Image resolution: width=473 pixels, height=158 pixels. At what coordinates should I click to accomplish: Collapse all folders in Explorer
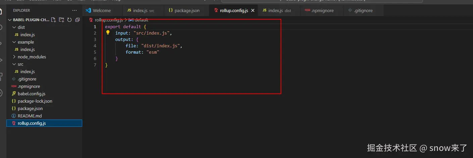77,20
